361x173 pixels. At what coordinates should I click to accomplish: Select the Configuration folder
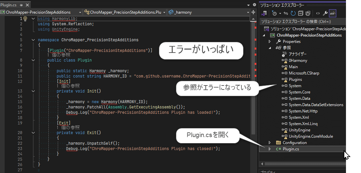pos(295,143)
